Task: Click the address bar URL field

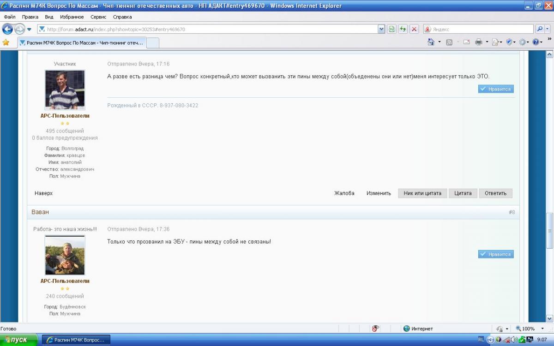Action: pyautogui.click(x=208, y=29)
